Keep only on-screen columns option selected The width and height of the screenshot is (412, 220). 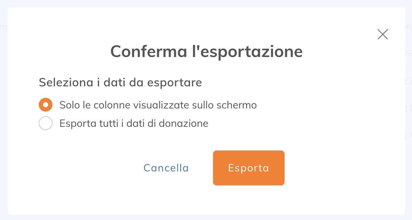[x=46, y=105]
